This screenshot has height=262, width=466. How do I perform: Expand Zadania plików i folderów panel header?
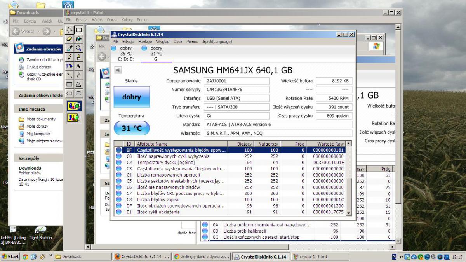(38, 95)
